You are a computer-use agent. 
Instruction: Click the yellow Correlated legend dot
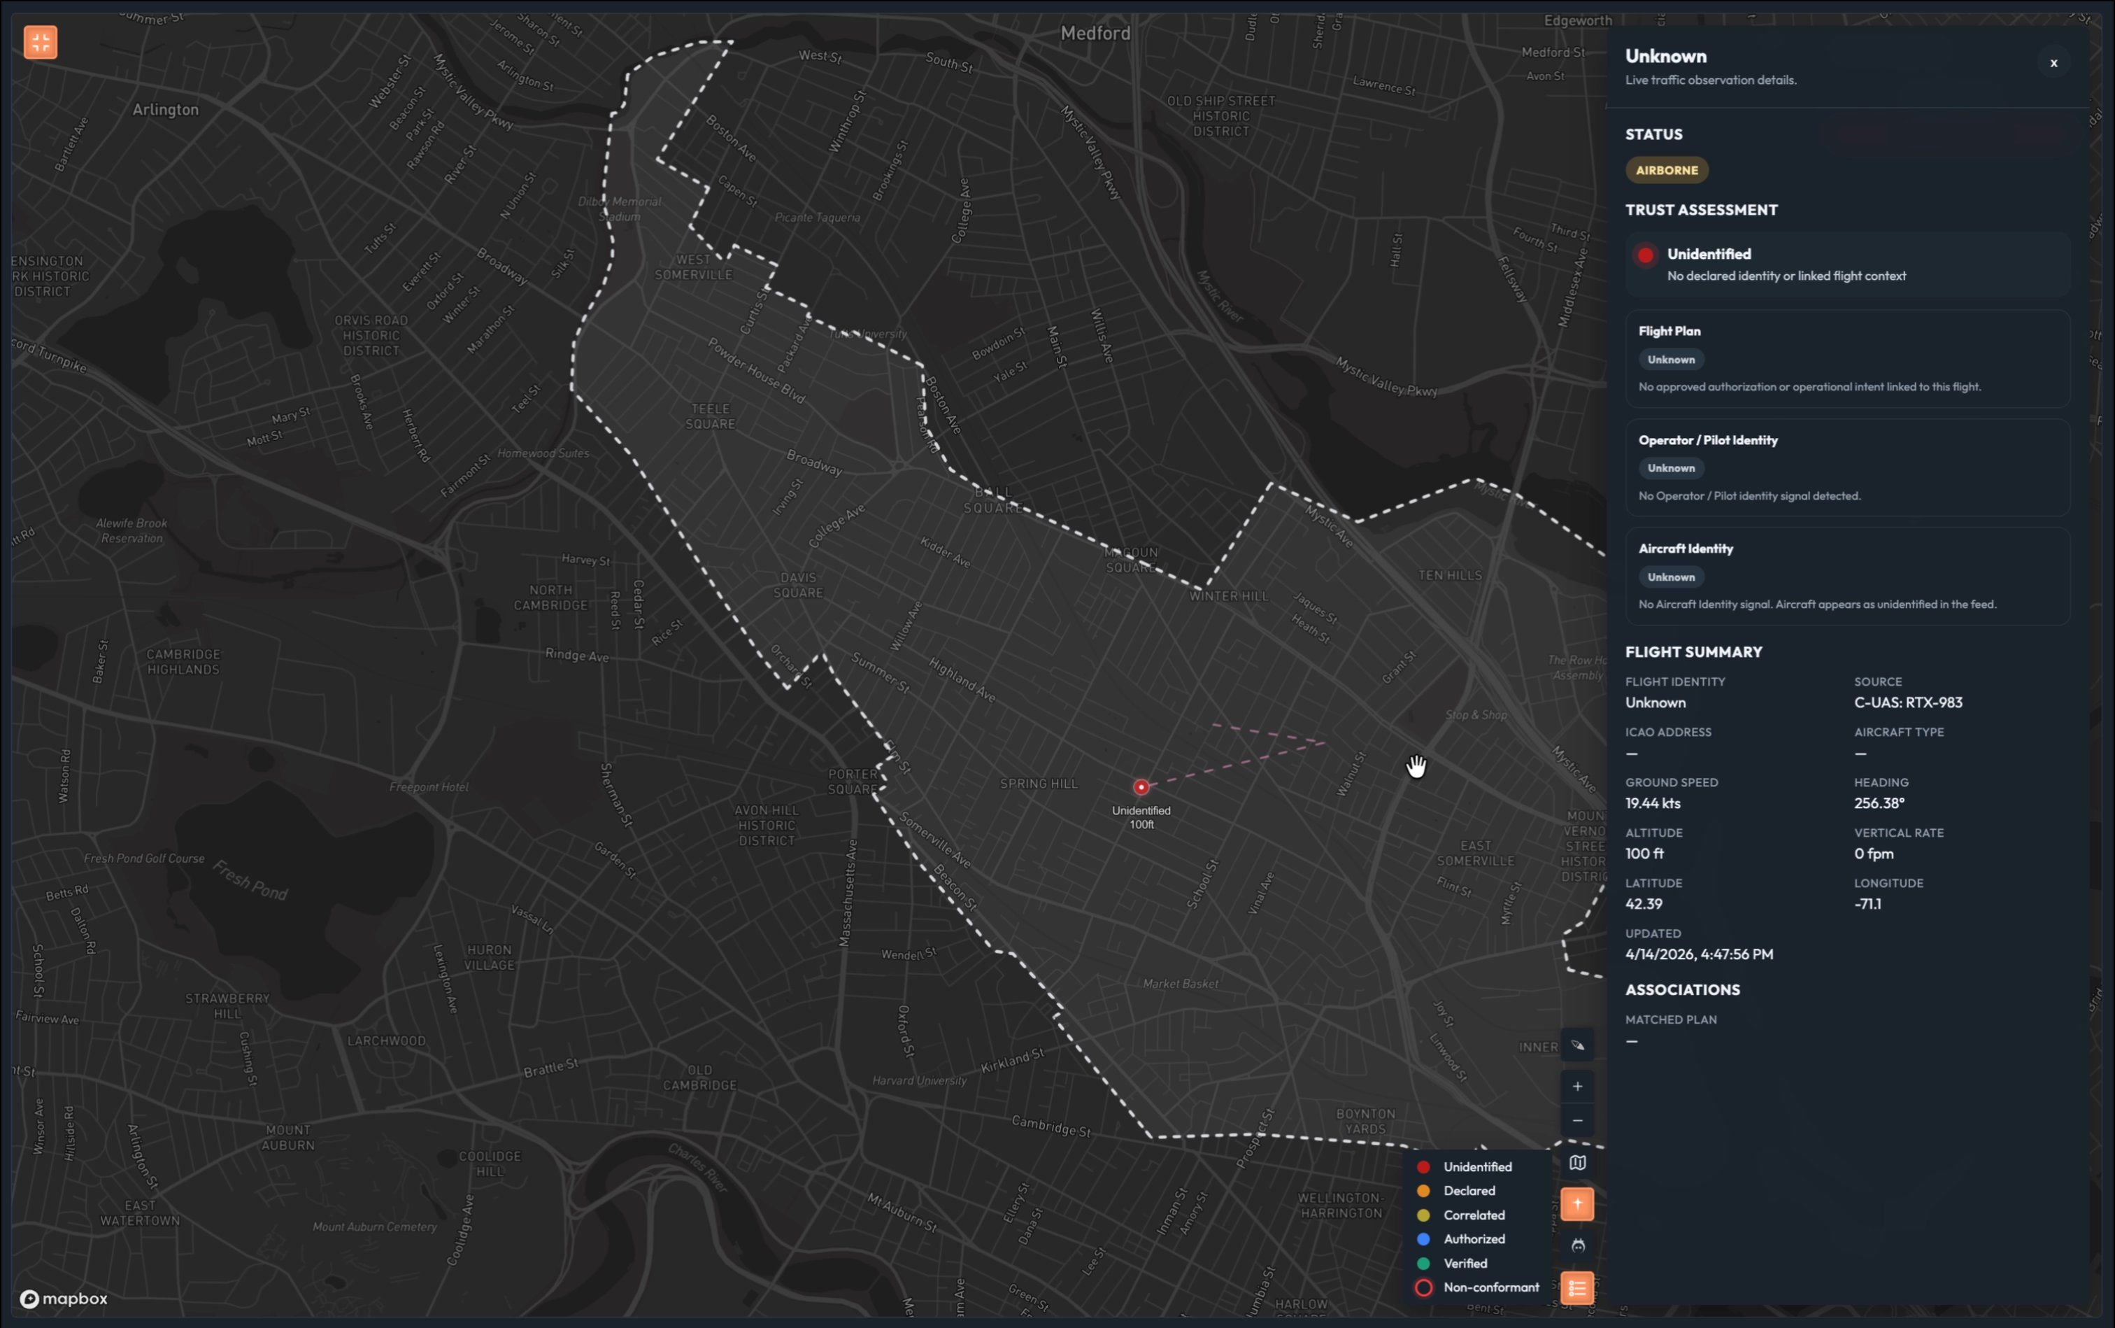click(x=1423, y=1215)
